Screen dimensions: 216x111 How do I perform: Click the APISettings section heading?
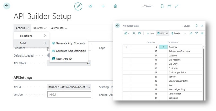tap(23, 78)
